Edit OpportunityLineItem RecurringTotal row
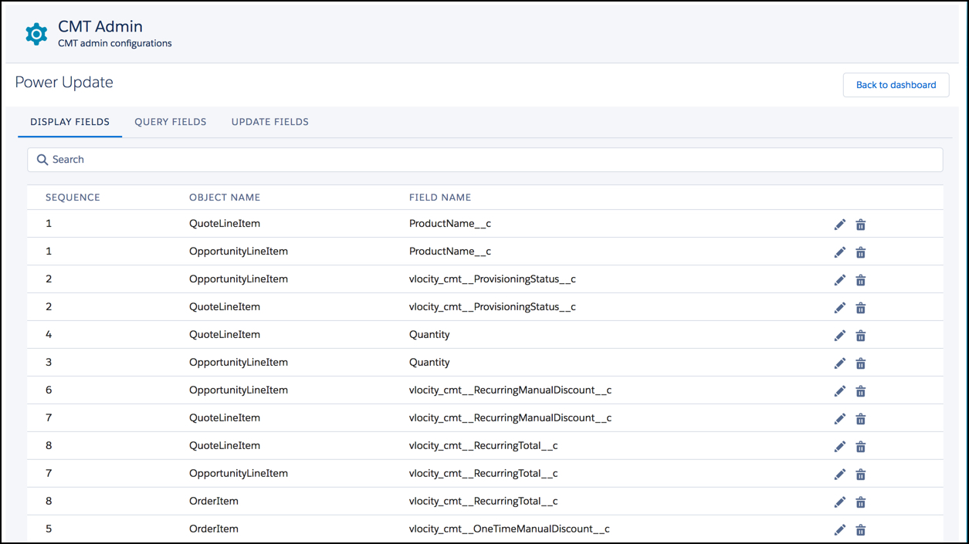Viewport: 969px width, 544px height. coord(840,475)
